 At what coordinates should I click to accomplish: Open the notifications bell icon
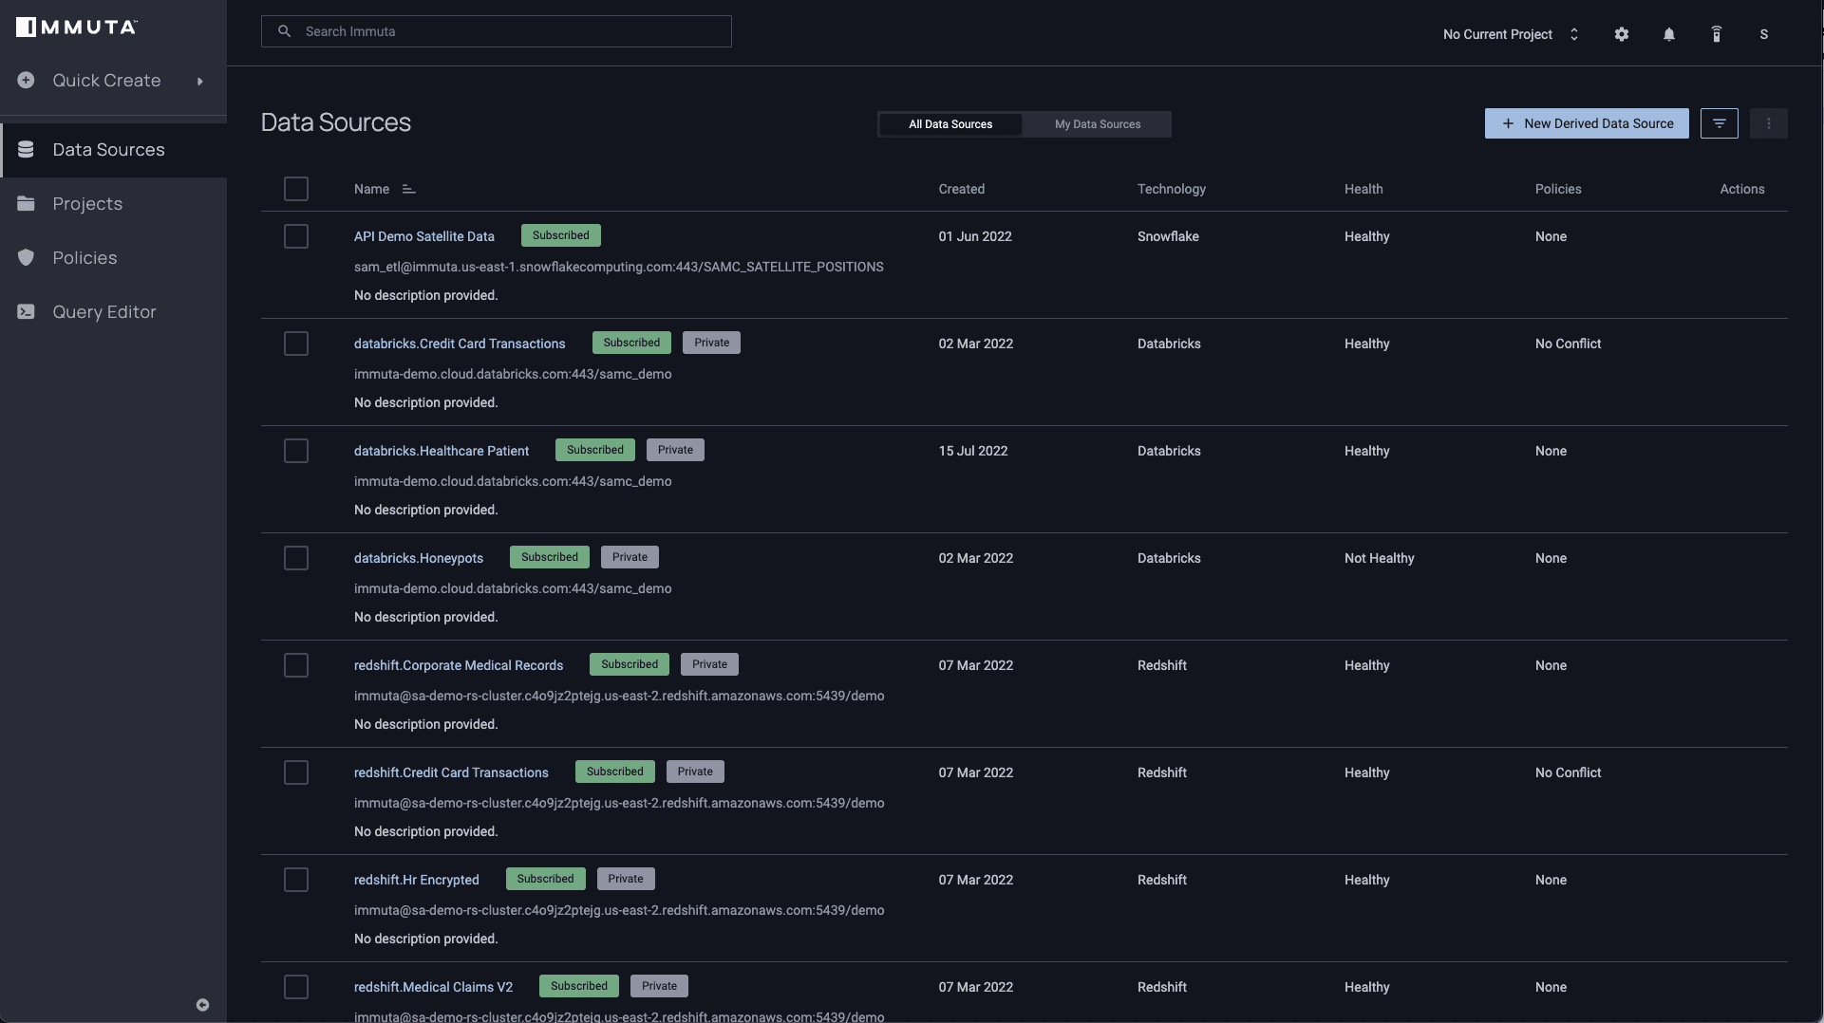tap(1669, 34)
